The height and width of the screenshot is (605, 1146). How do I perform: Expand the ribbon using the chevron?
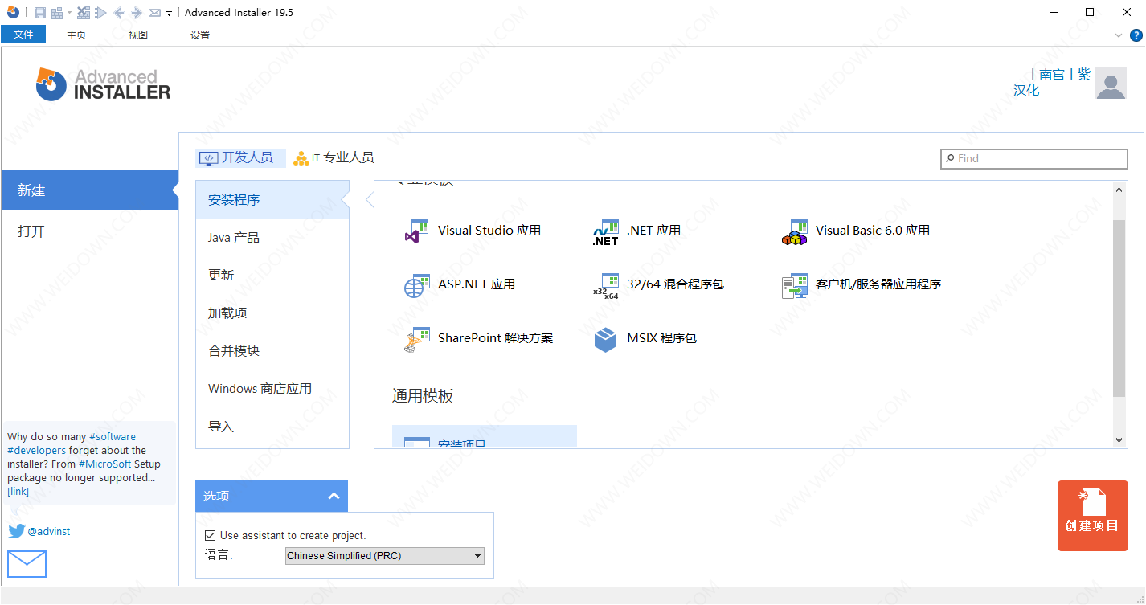[x=1119, y=35]
